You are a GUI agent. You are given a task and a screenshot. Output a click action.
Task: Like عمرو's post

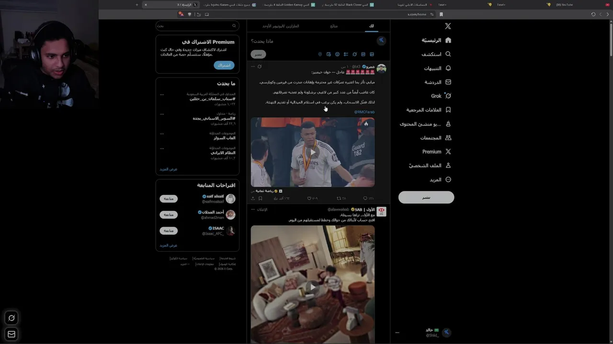coord(312,198)
